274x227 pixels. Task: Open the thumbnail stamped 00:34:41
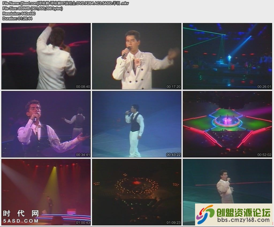46,124
